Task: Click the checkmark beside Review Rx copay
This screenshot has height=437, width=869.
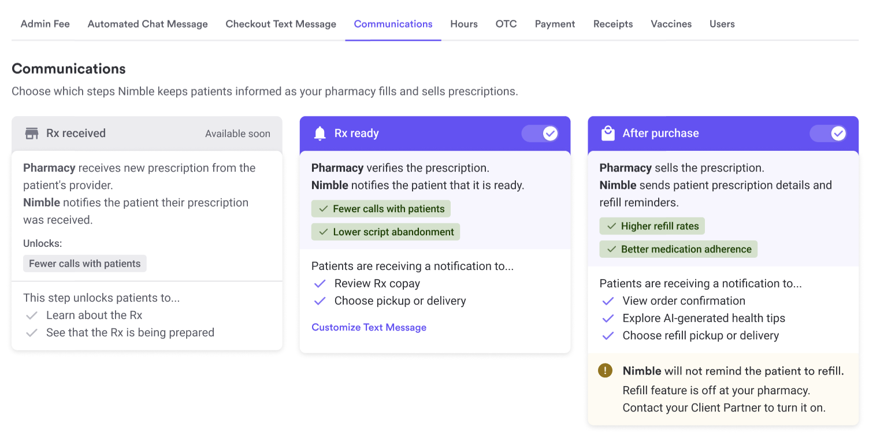Action: click(320, 284)
